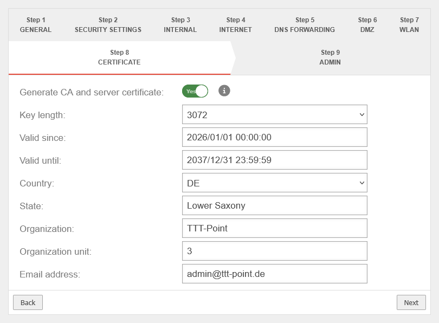Click the 'Key length:' label
Viewport: 439px width, 323px height.
click(42, 115)
